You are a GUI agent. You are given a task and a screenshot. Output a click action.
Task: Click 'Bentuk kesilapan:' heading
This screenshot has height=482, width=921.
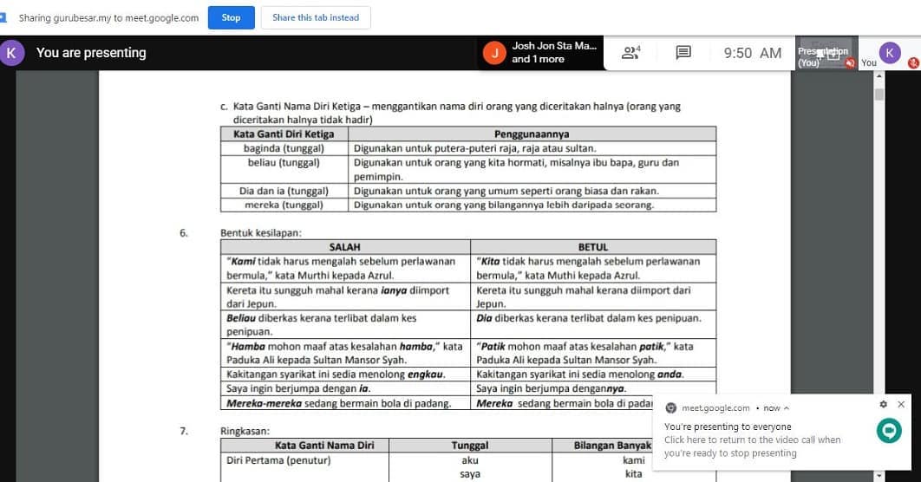pyautogui.click(x=261, y=232)
